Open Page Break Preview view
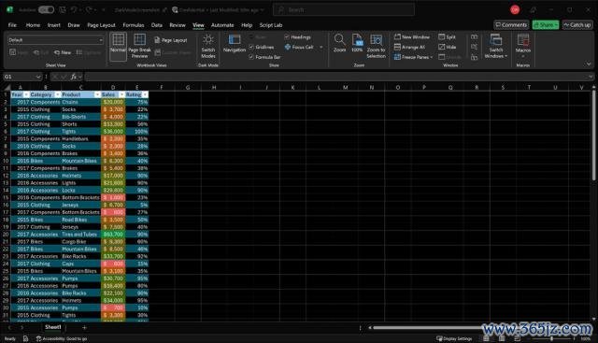The height and width of the screenshot is (343, 598). pos(139,46)
